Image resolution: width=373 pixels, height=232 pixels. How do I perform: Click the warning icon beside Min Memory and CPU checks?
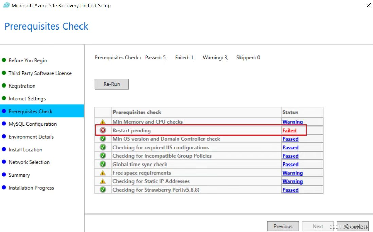click(x=103, y=122)
